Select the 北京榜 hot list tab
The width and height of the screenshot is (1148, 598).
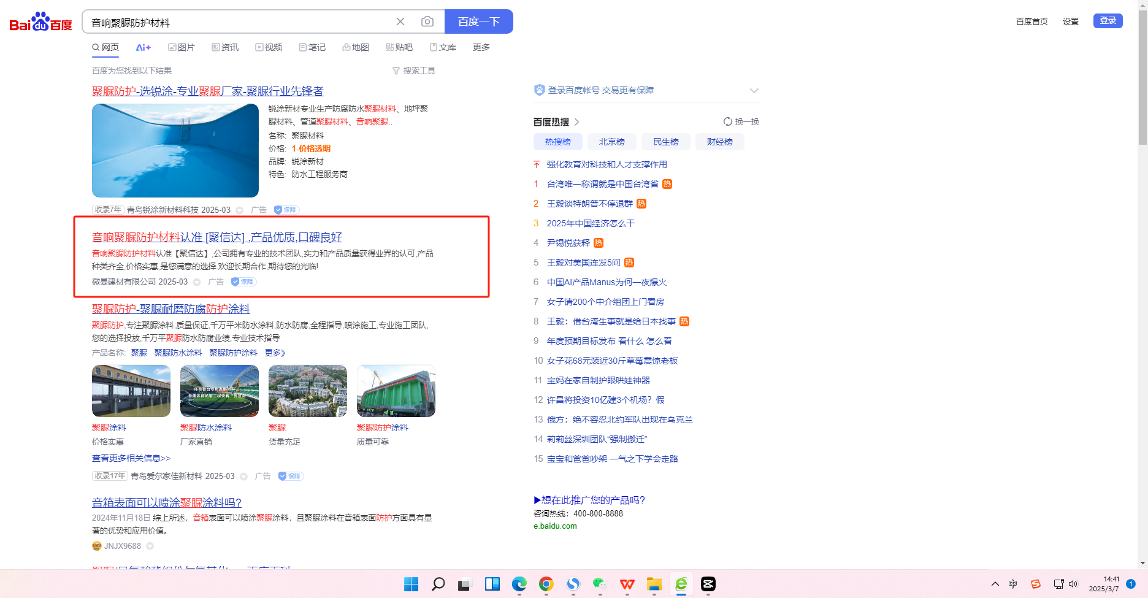[611, 142]
